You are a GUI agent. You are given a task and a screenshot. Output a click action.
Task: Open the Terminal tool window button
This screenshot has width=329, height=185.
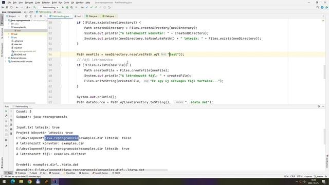(54, 173)
